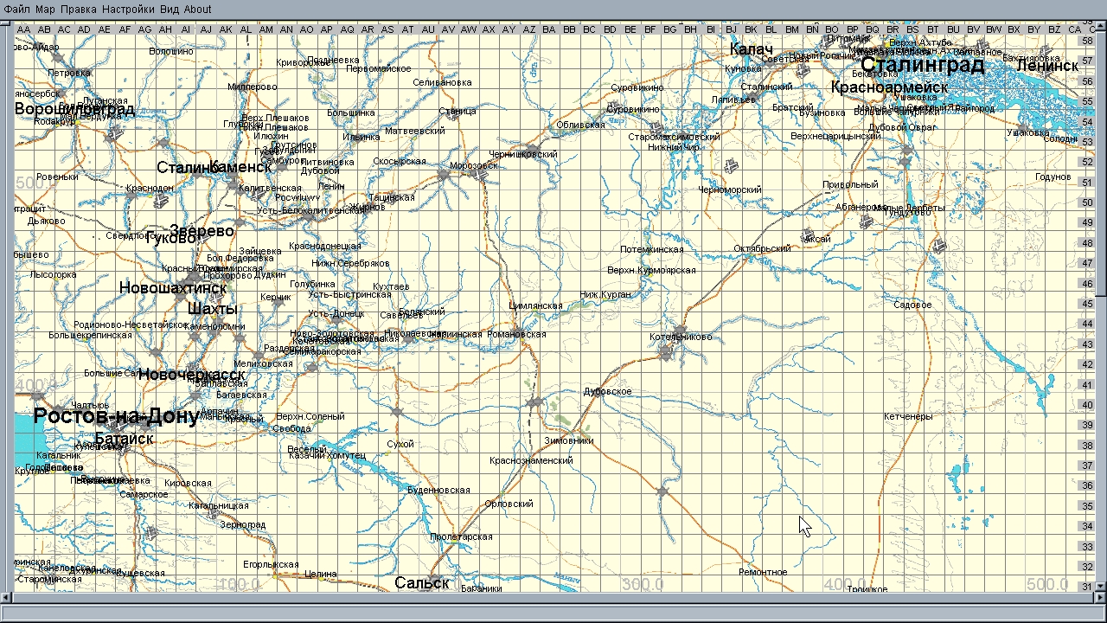
Task: Click the Котельниково label
Action: (681, 337)
